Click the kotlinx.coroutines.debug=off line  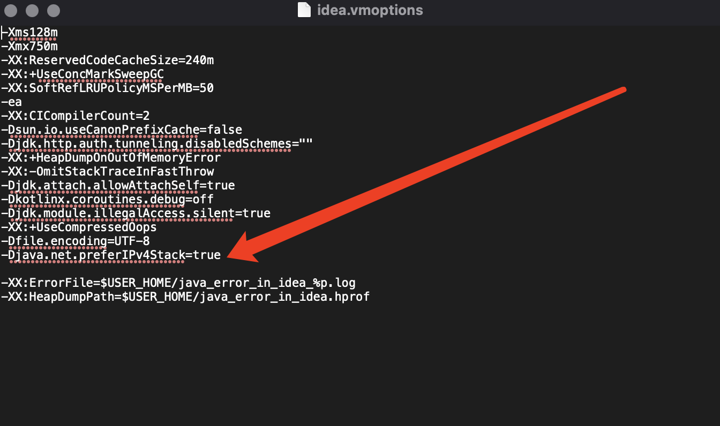click(107, 200)
